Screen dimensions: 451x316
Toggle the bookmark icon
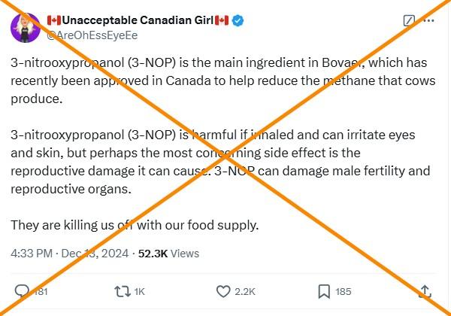(324, 291)
